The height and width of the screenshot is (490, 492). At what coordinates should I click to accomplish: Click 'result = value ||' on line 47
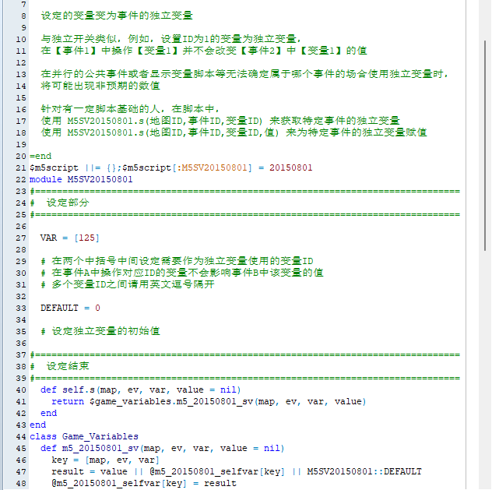coord(97,472)
